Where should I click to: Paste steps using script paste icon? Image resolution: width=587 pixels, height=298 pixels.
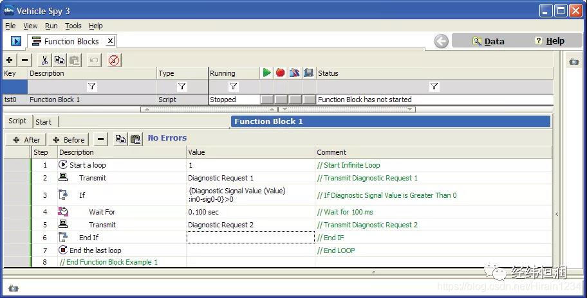click(135, 139)
